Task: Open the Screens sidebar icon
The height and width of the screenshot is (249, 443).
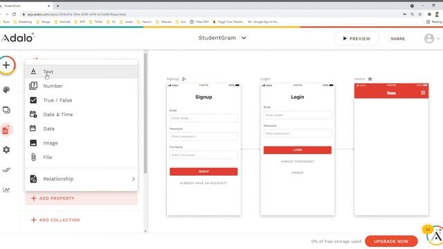Action: 6,110
